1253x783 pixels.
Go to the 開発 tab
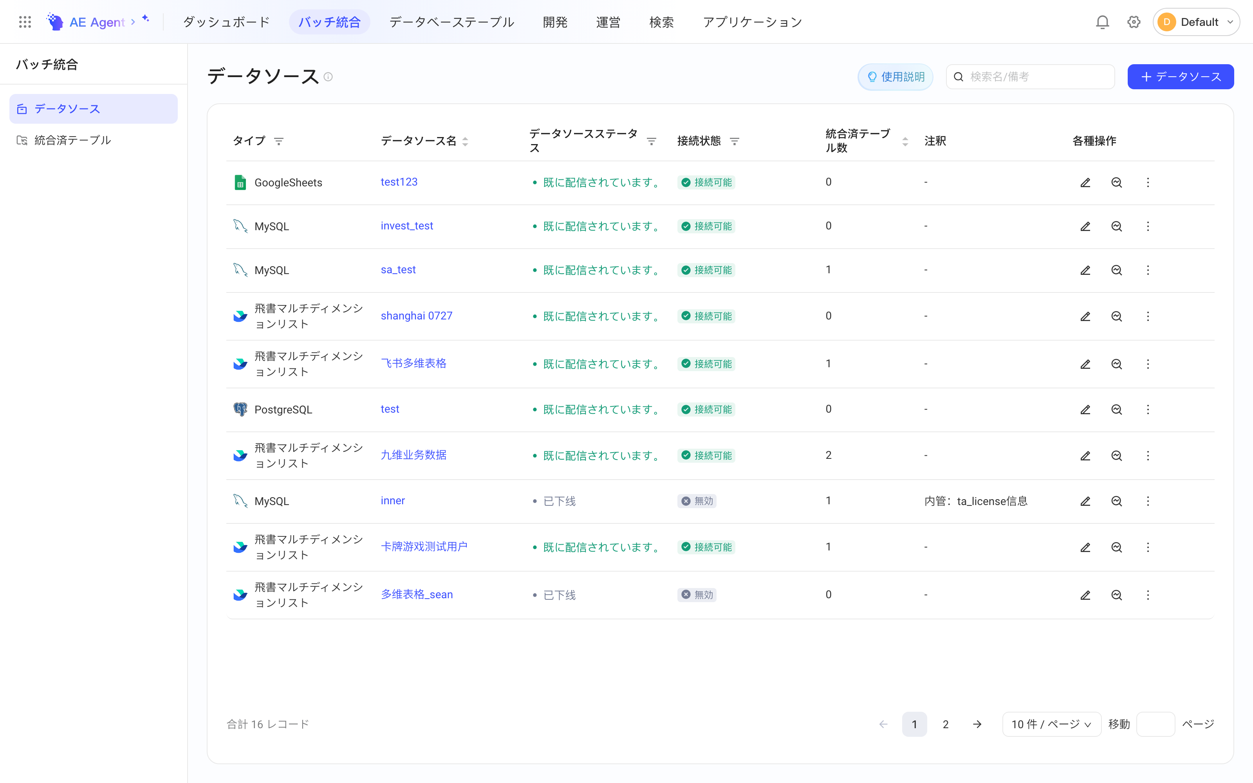555,22
